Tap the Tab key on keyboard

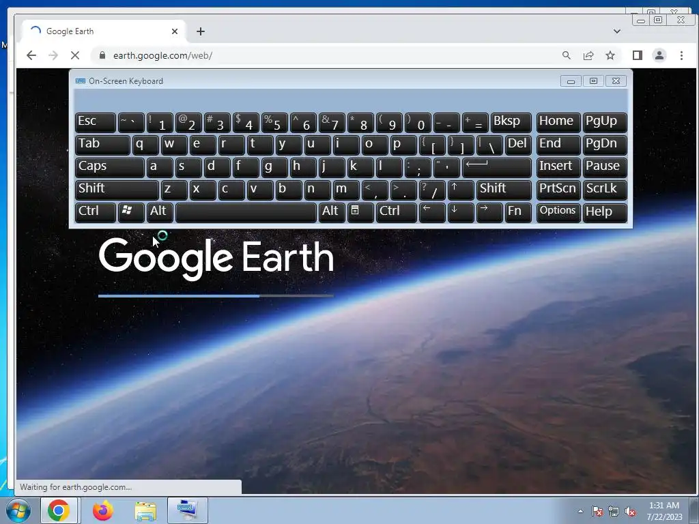(x=102, y=145)
